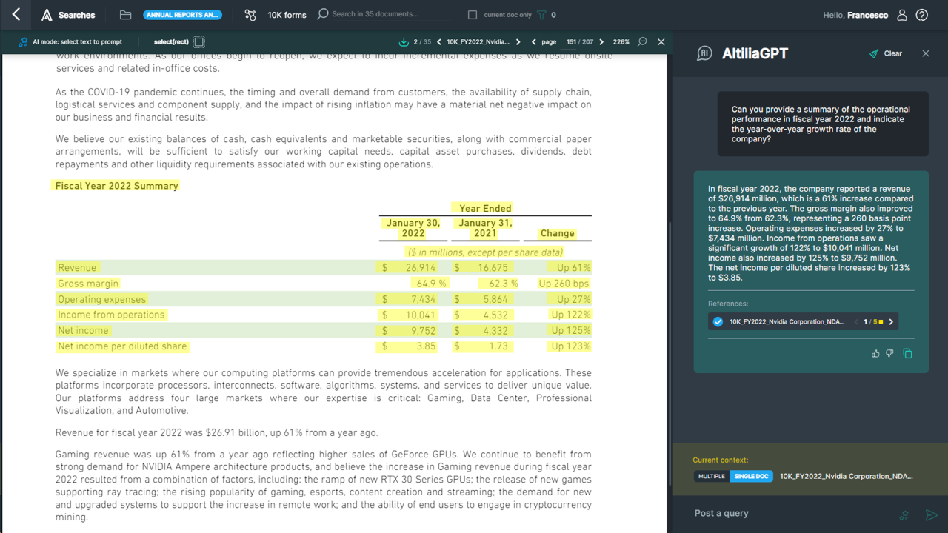Click the 26,914 revenue value
The width and height of the screenshot is (948, 533).
(421, 267)
